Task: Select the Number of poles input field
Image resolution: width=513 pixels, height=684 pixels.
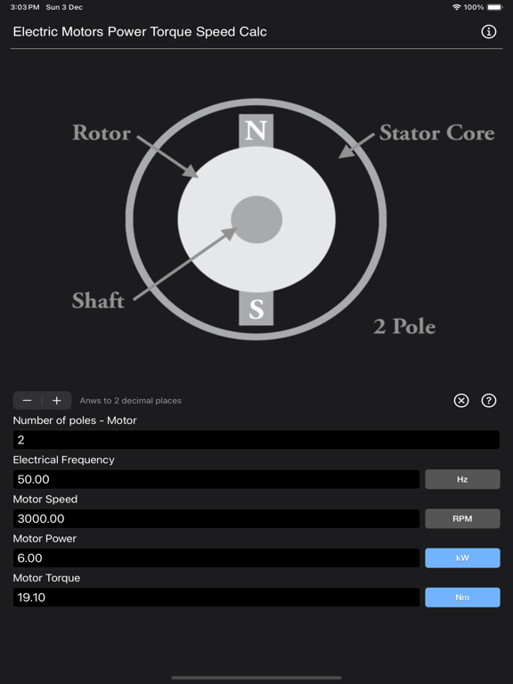Action: [x=256, y=440]
